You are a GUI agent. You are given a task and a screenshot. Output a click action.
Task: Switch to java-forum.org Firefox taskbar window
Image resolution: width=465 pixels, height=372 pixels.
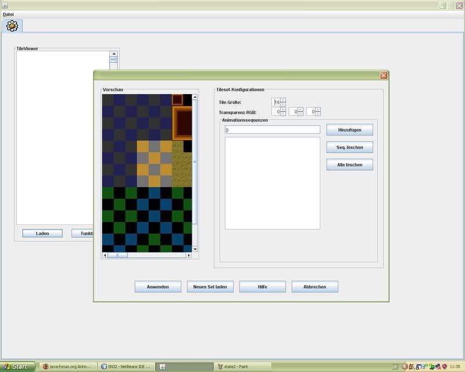click(67, 367)
